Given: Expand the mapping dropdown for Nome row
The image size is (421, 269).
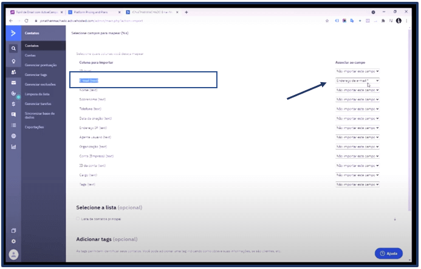Looking at the screenshot, I should point(357,89).
